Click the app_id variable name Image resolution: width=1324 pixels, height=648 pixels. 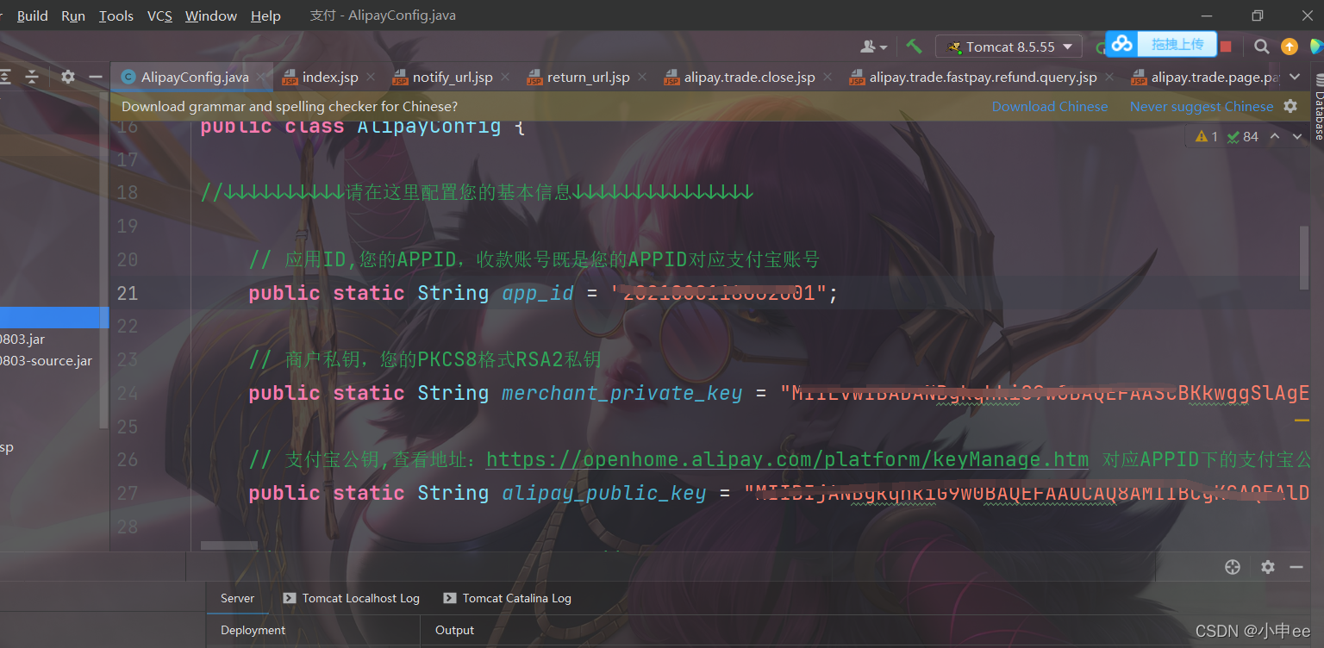[x=538, y=293]
